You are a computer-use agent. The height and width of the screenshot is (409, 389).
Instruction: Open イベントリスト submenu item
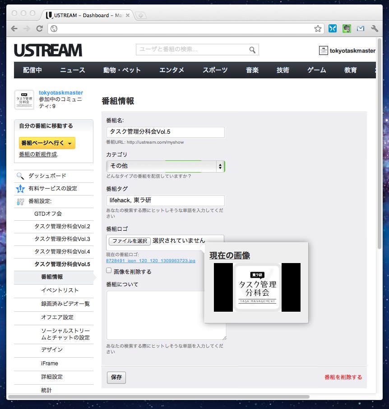point(60,291)
